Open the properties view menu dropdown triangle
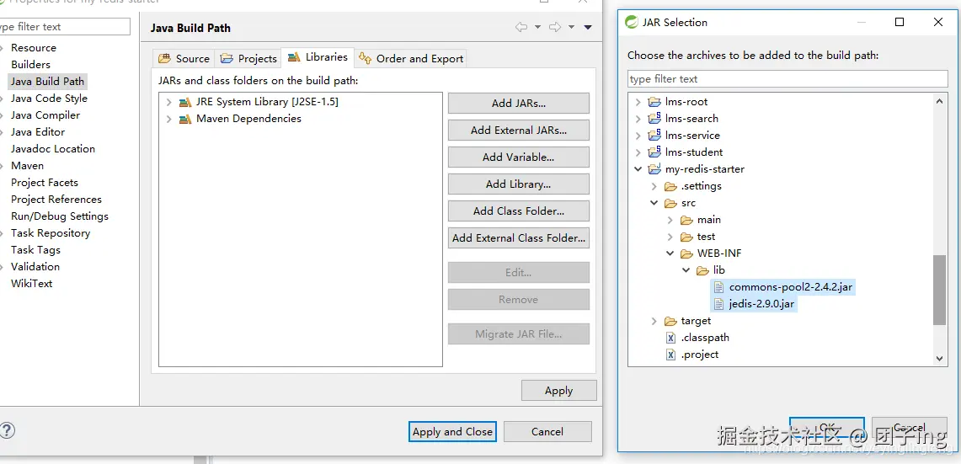Screen dimensions: 961x464 [588, 28]
